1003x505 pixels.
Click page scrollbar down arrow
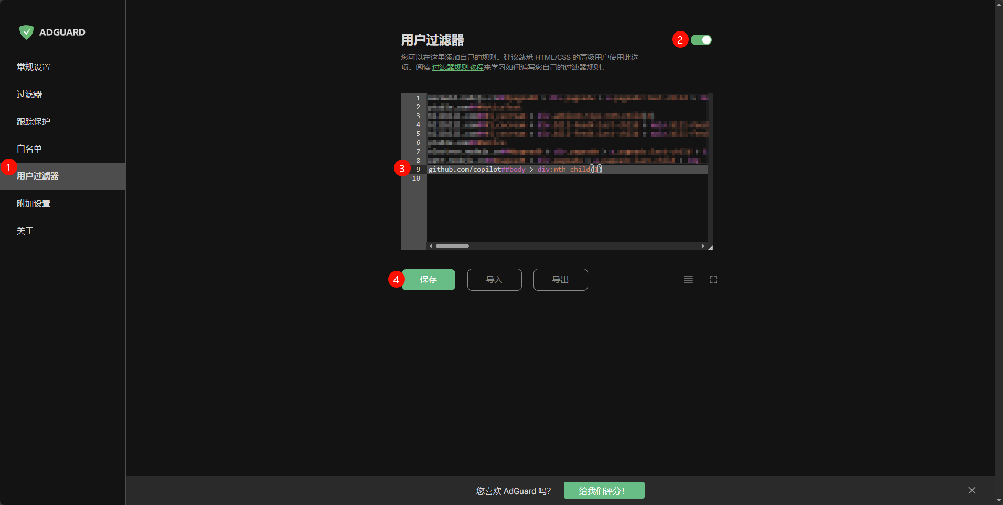click(x=999, y=501)
